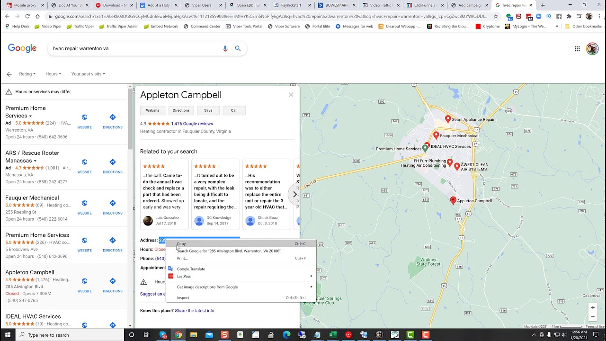Select Google Translate in context menu

click(241, 269)
